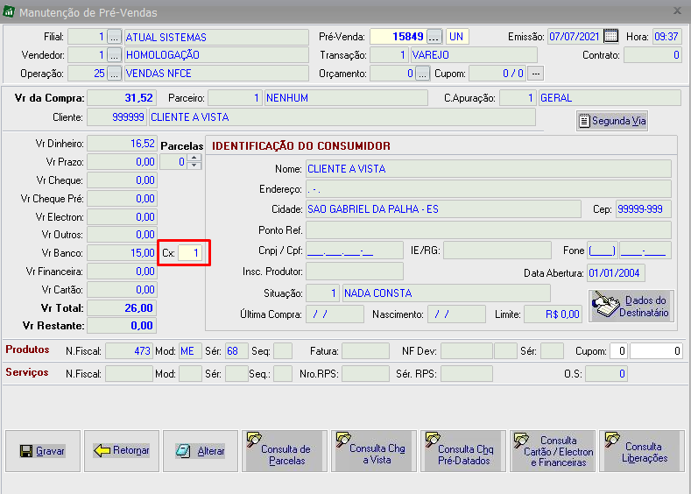Image resolution: width=691 pixels, height=494 pixels.
Task: Click the Cupom lookup ellipsis button
Action: 536,74
